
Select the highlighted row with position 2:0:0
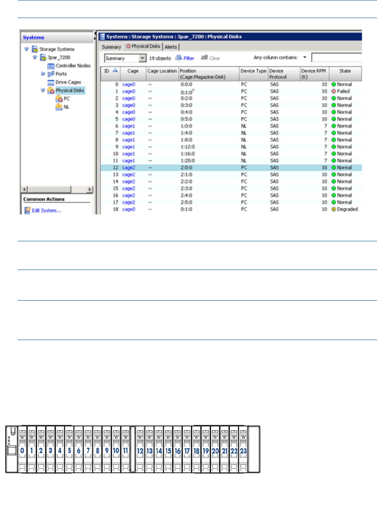(231, 168)
